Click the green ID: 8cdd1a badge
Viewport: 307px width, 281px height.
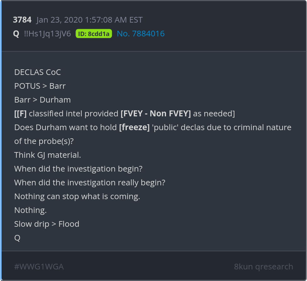pyautogui.click(x=94, y=34)
